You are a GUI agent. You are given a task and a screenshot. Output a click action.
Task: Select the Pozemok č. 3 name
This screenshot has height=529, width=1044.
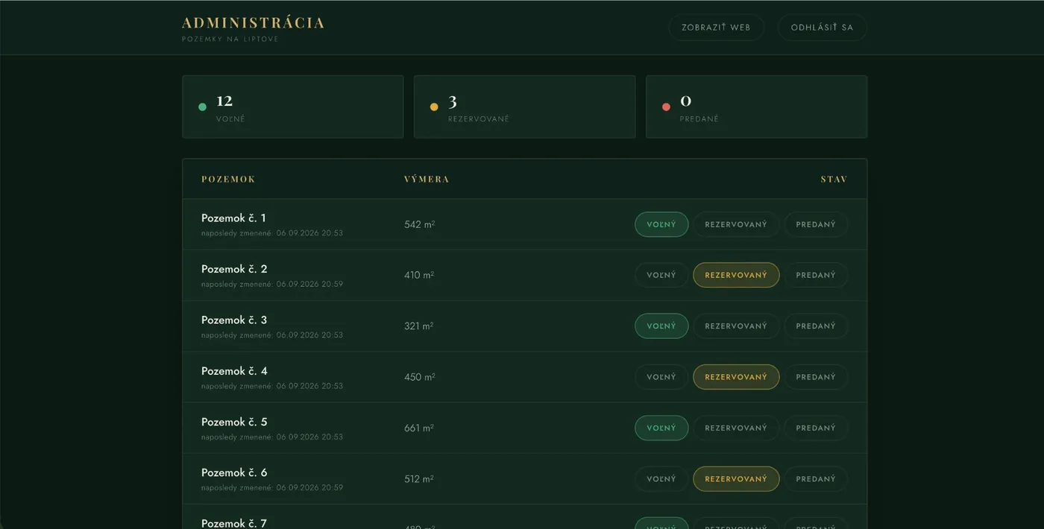(234, 320)
